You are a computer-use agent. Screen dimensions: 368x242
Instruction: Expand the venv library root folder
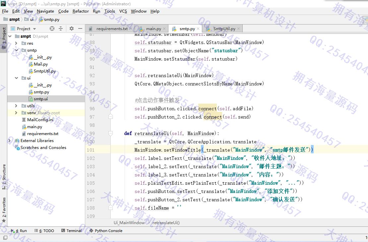(16, 113)
